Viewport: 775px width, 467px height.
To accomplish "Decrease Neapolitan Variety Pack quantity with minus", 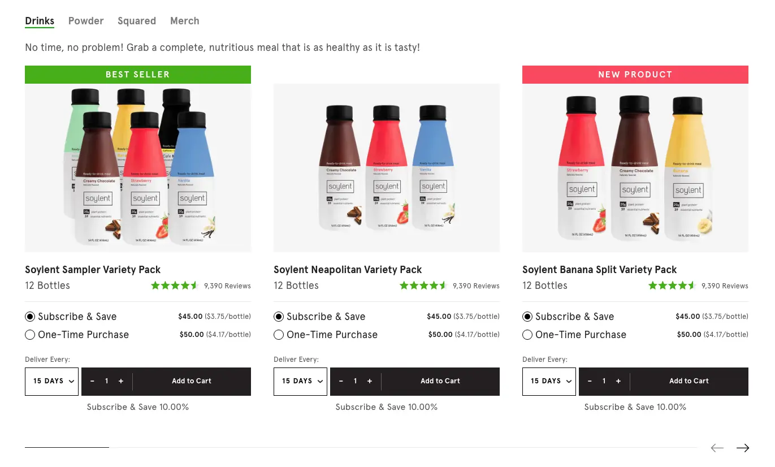I will pos(341,381).
